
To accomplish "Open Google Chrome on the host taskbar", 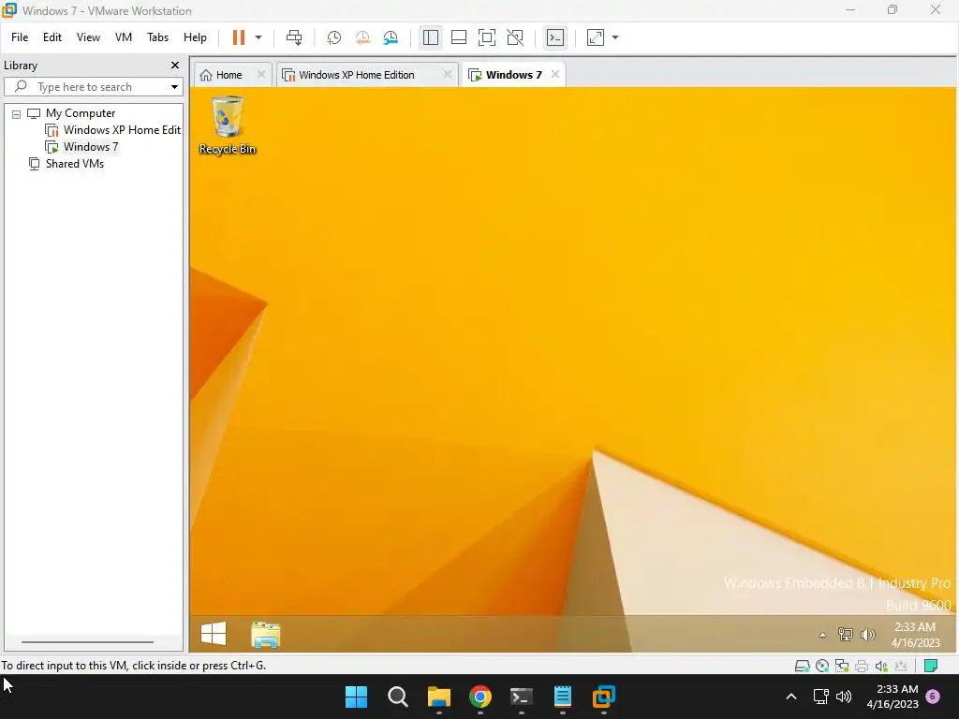I will [x=480, y=697].
